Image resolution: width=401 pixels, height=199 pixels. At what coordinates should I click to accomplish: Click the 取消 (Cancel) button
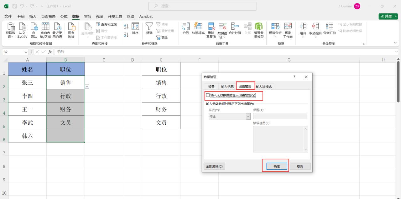[300, 167]
